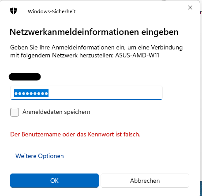Click the red wrong password error message

pos(75,134)
